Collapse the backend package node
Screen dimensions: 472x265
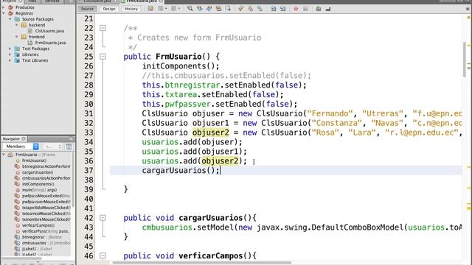pyautogui.click(x=16, y=25)
